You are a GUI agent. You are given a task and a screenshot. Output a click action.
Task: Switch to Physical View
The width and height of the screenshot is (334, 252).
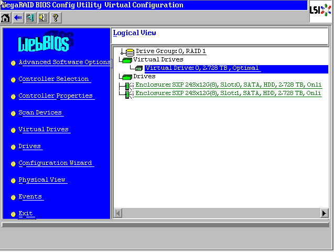(42, 180)
